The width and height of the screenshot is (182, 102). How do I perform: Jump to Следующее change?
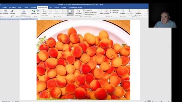pos(114,12)
